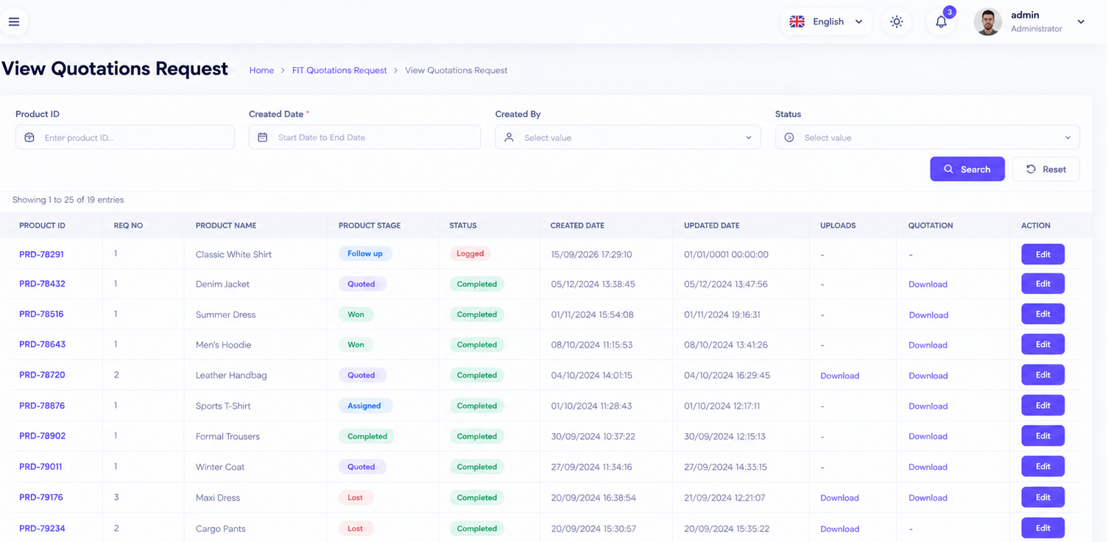Open the English language dropdown

(x=826, y=22)
